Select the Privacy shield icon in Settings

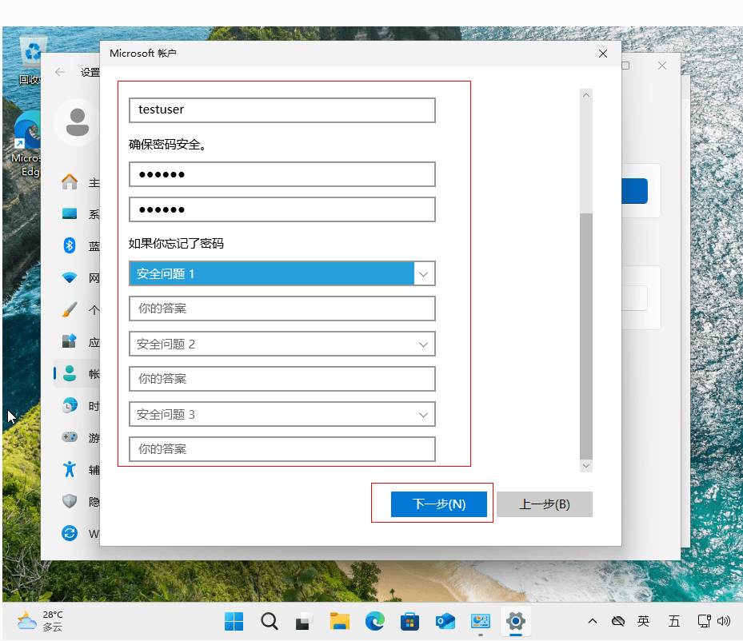70,501
